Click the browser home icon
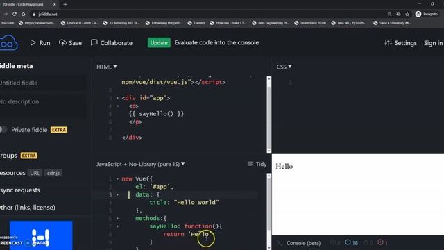Viewport: 444px width, 250px height. pyautogui.click(x=23, y=14)
